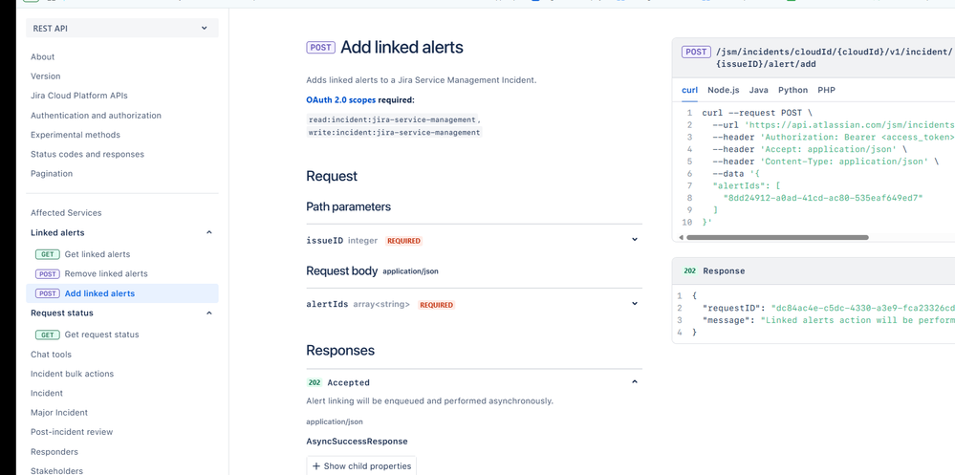Click the requestID line in response JSON
Viewport: 955px width, 475px height.
828,308
